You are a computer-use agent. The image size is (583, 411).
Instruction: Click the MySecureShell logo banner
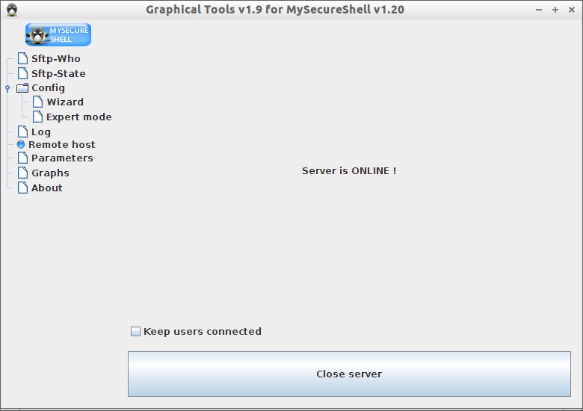coord(58,34)
